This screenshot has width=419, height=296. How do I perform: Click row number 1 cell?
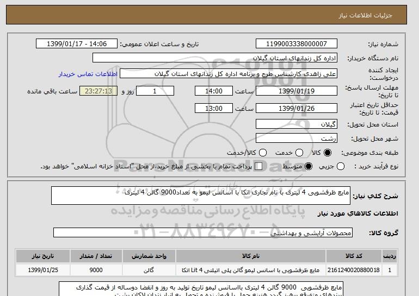[x=390, y=270]
